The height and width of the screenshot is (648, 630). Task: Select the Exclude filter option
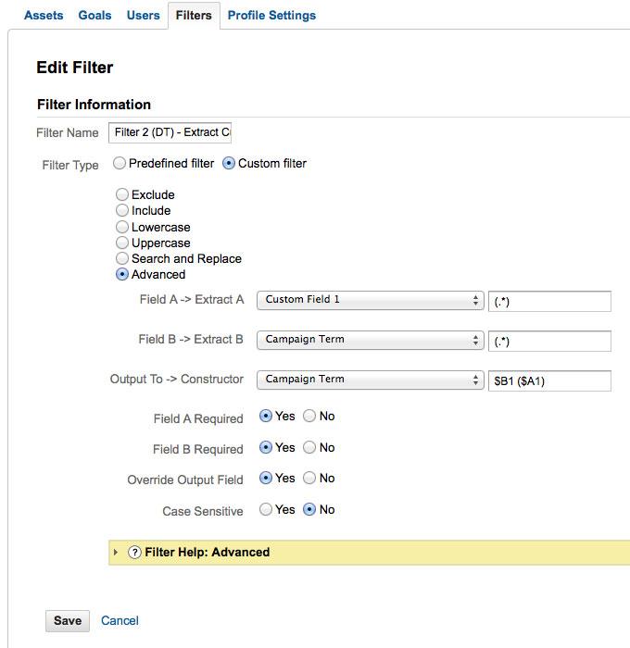point(122,195)
